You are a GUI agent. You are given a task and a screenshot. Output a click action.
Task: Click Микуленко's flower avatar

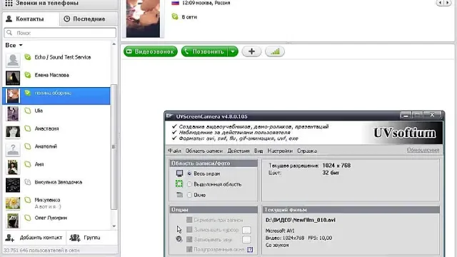(13, 203)
